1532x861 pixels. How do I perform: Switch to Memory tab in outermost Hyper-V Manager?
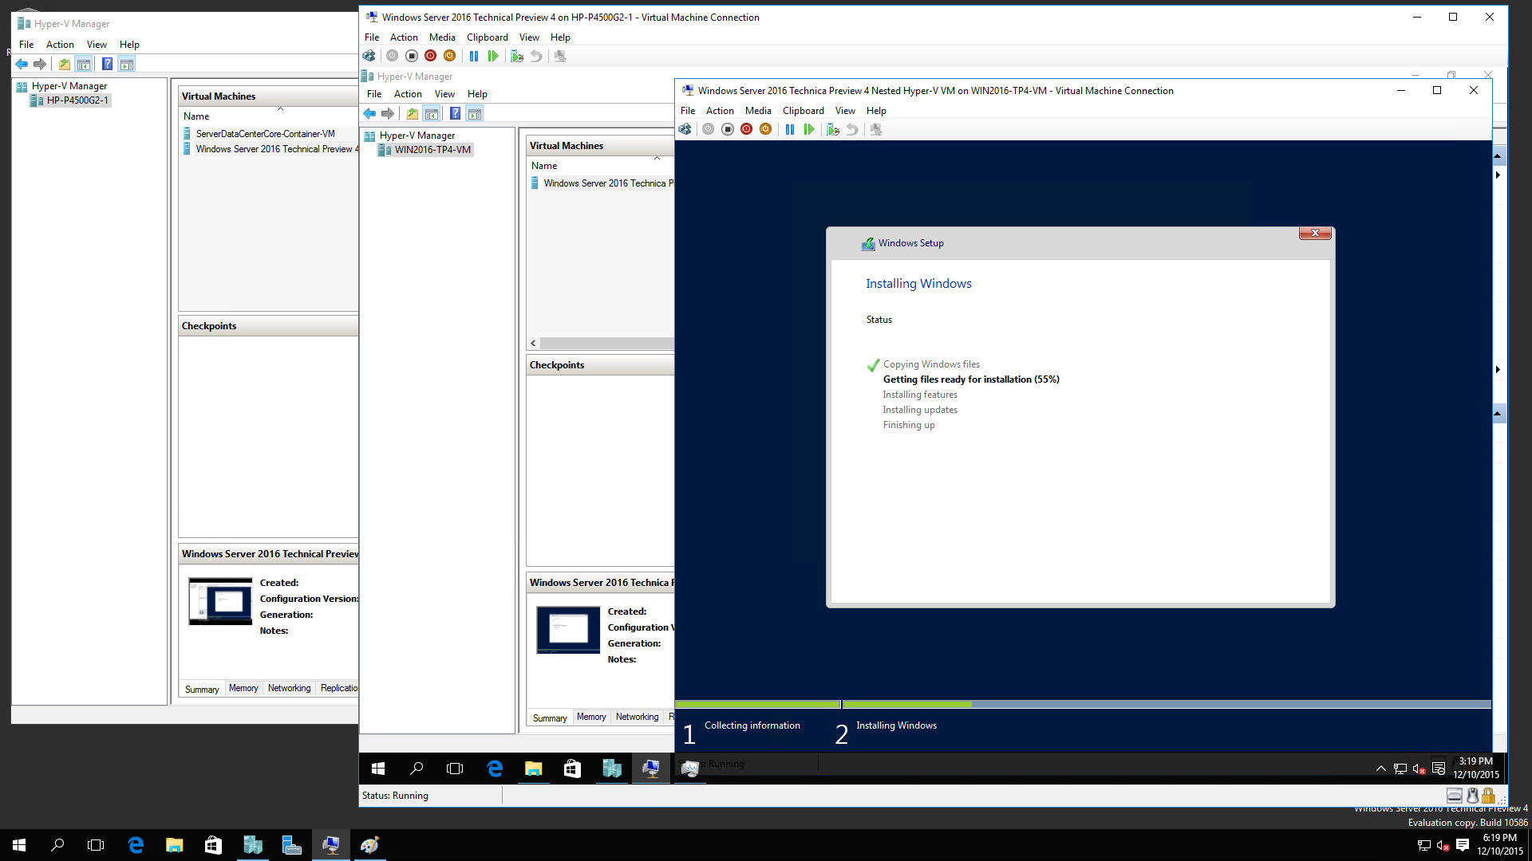click(243, 688)
